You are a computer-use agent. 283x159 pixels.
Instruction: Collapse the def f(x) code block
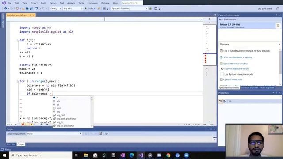coord(18,40)
